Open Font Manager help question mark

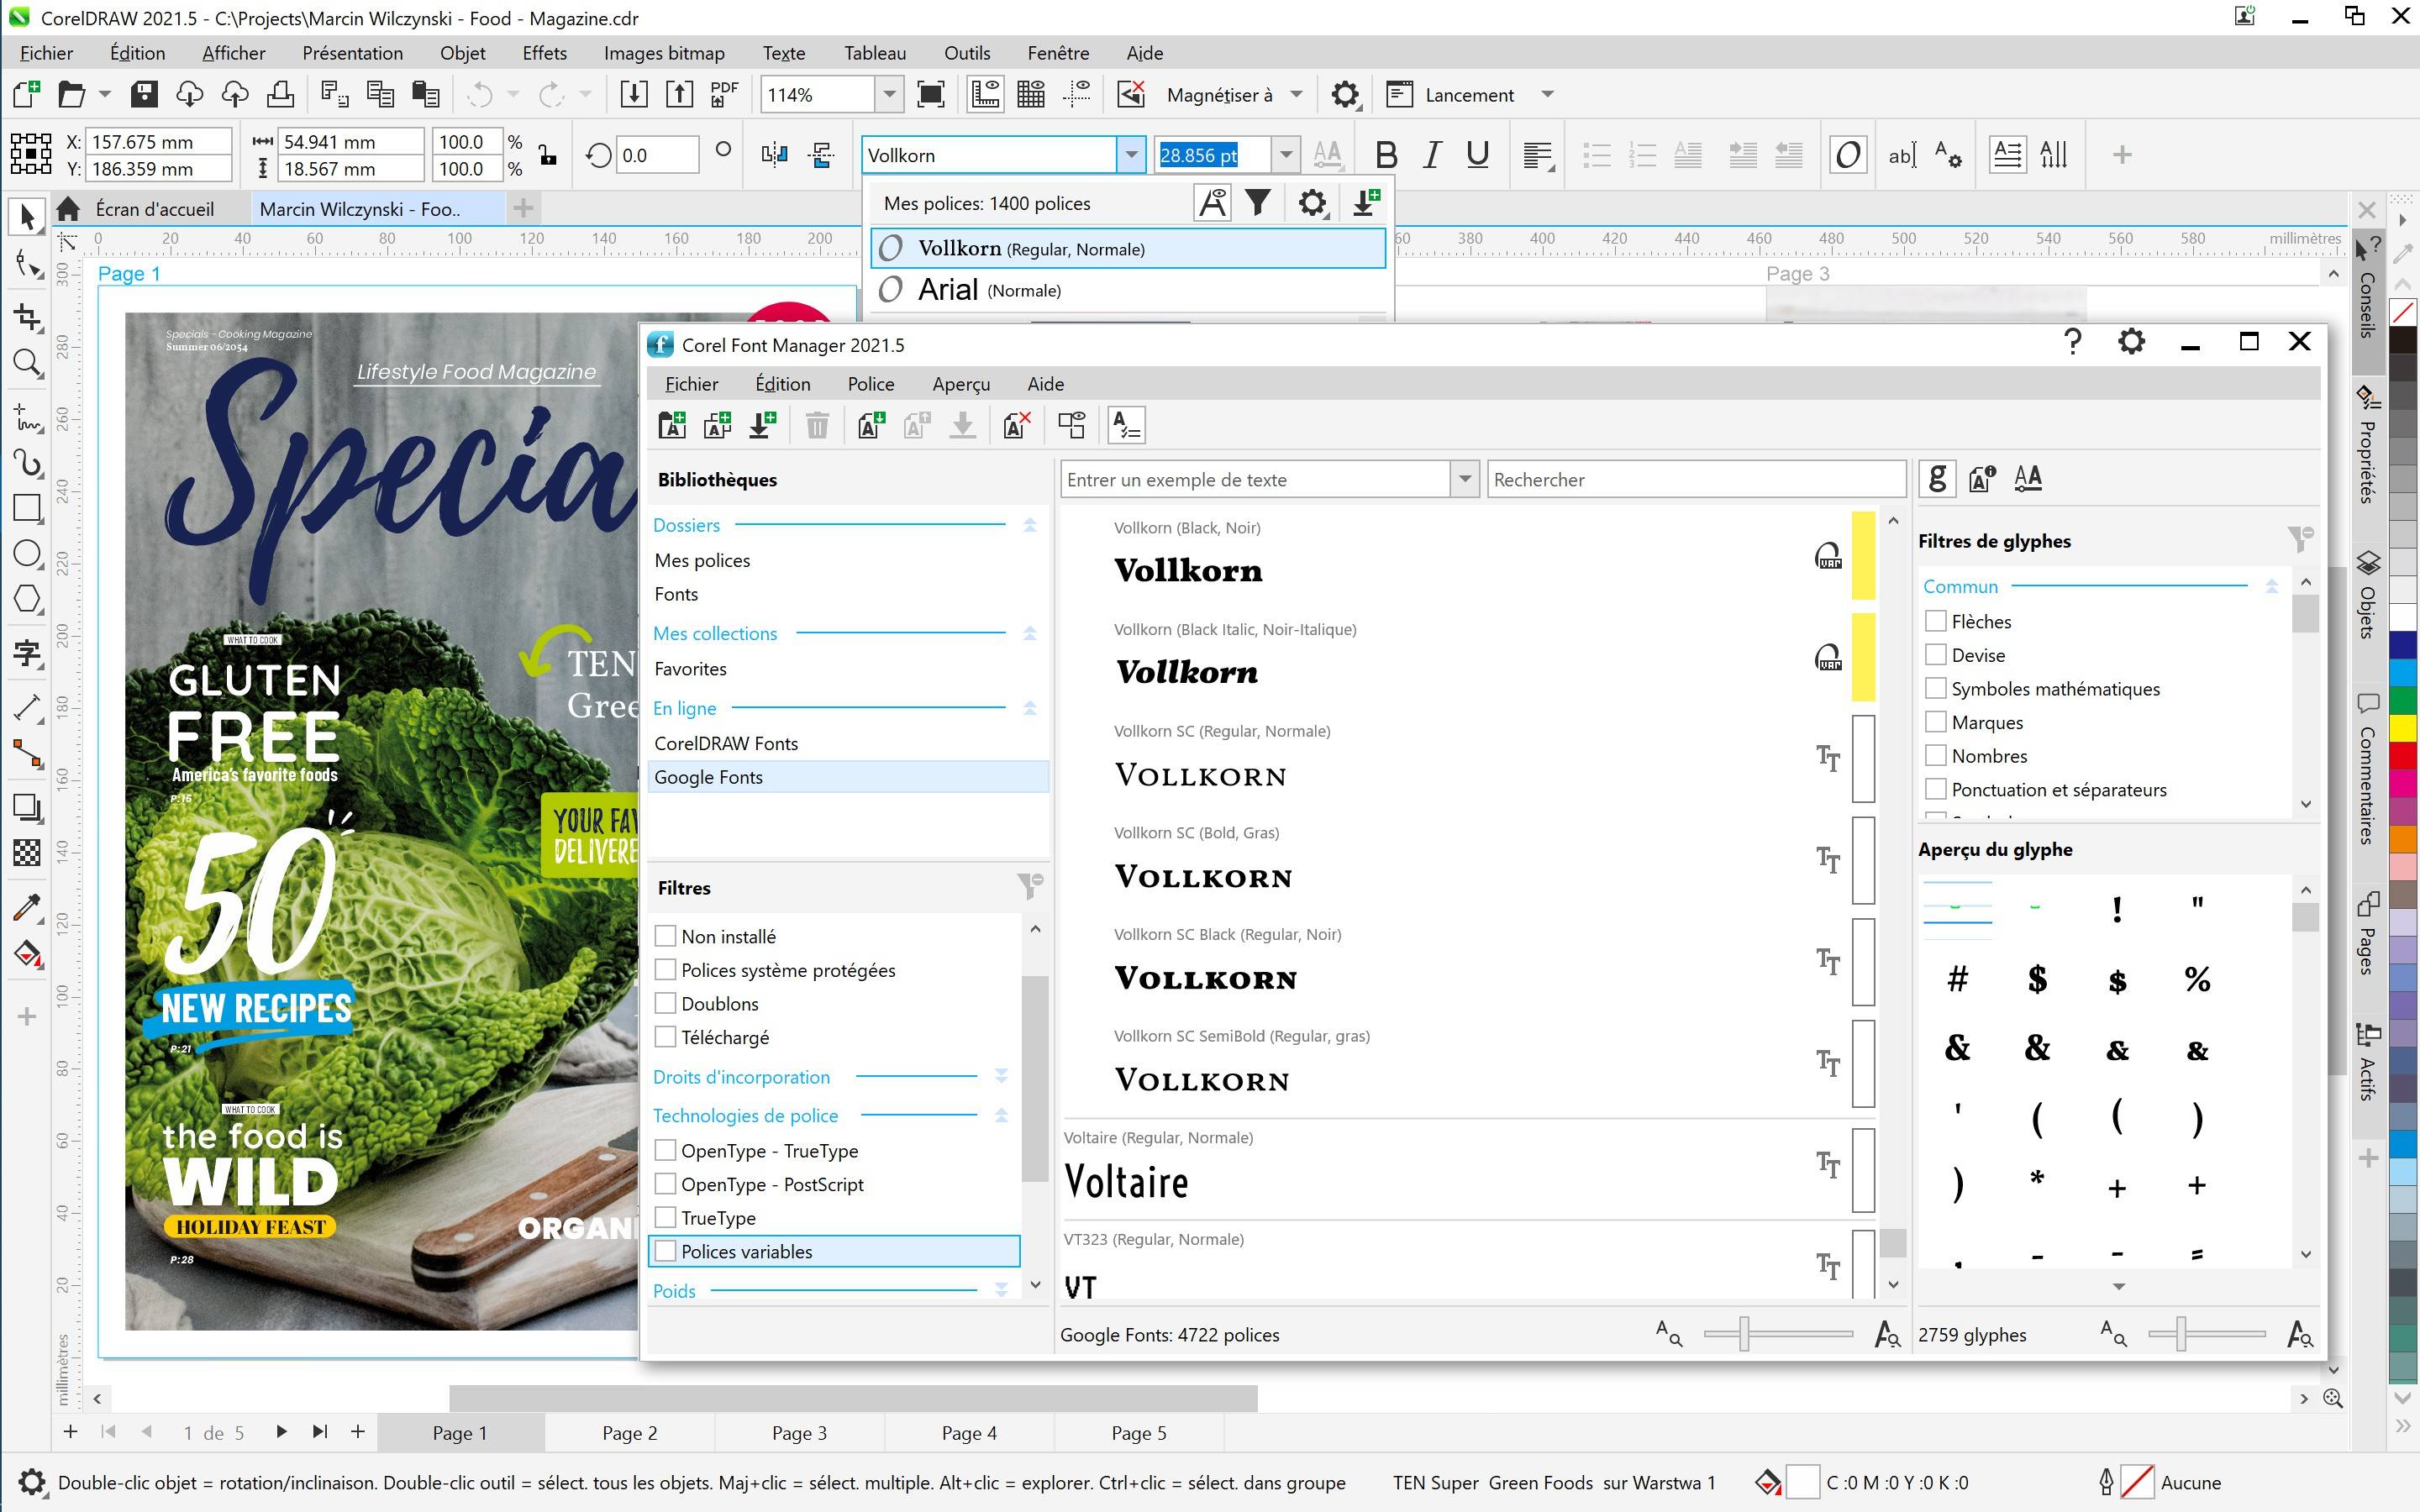[2072, 342]
